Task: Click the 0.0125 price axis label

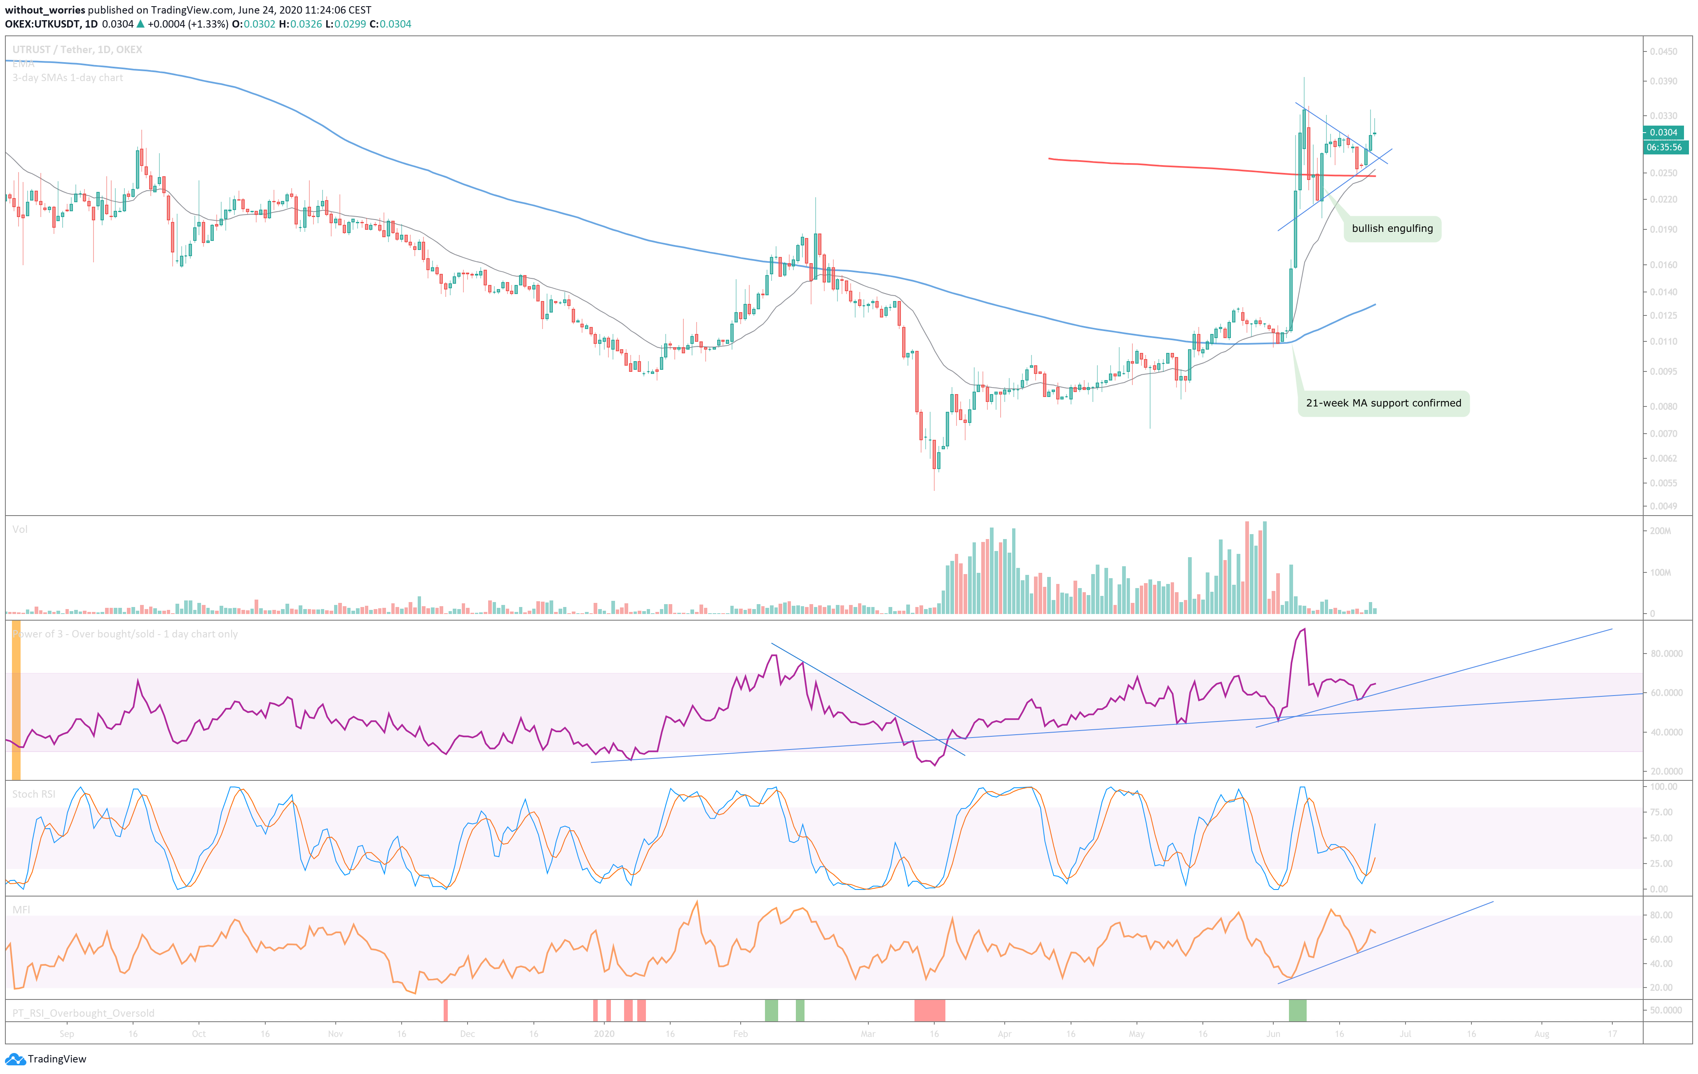Action: point(1663,315)
